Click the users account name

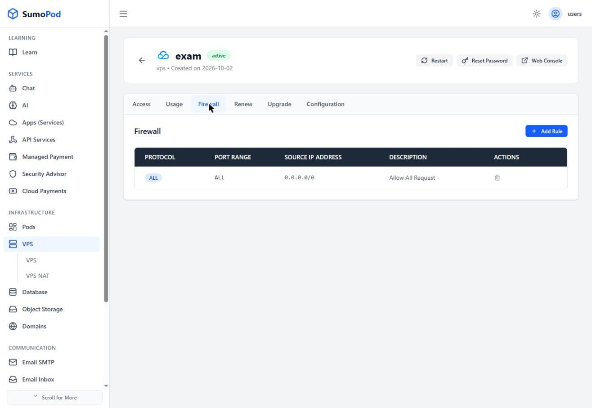574,14
